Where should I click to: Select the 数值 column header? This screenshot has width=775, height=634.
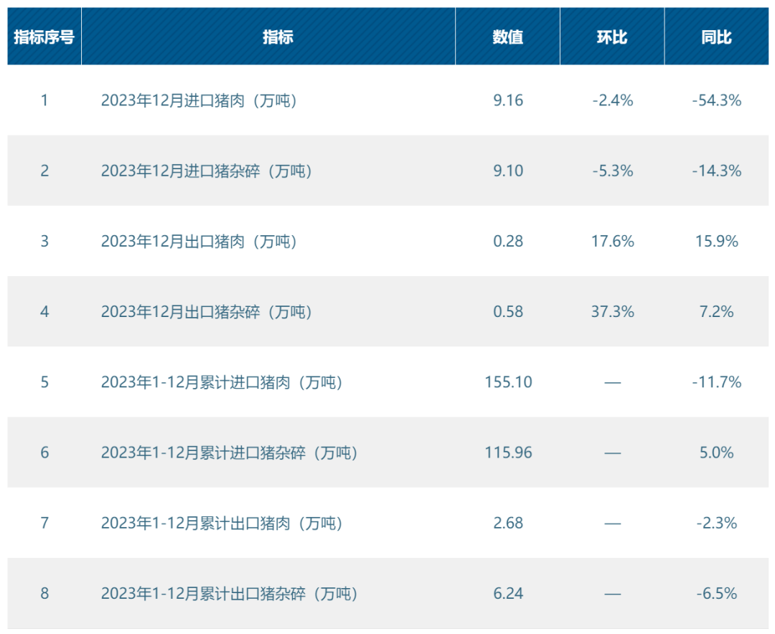(x=507, y=37)
